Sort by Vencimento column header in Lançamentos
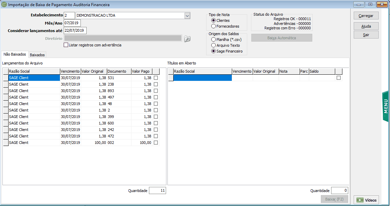This screenshot has height=206, width=390. [x=70, y=71]
